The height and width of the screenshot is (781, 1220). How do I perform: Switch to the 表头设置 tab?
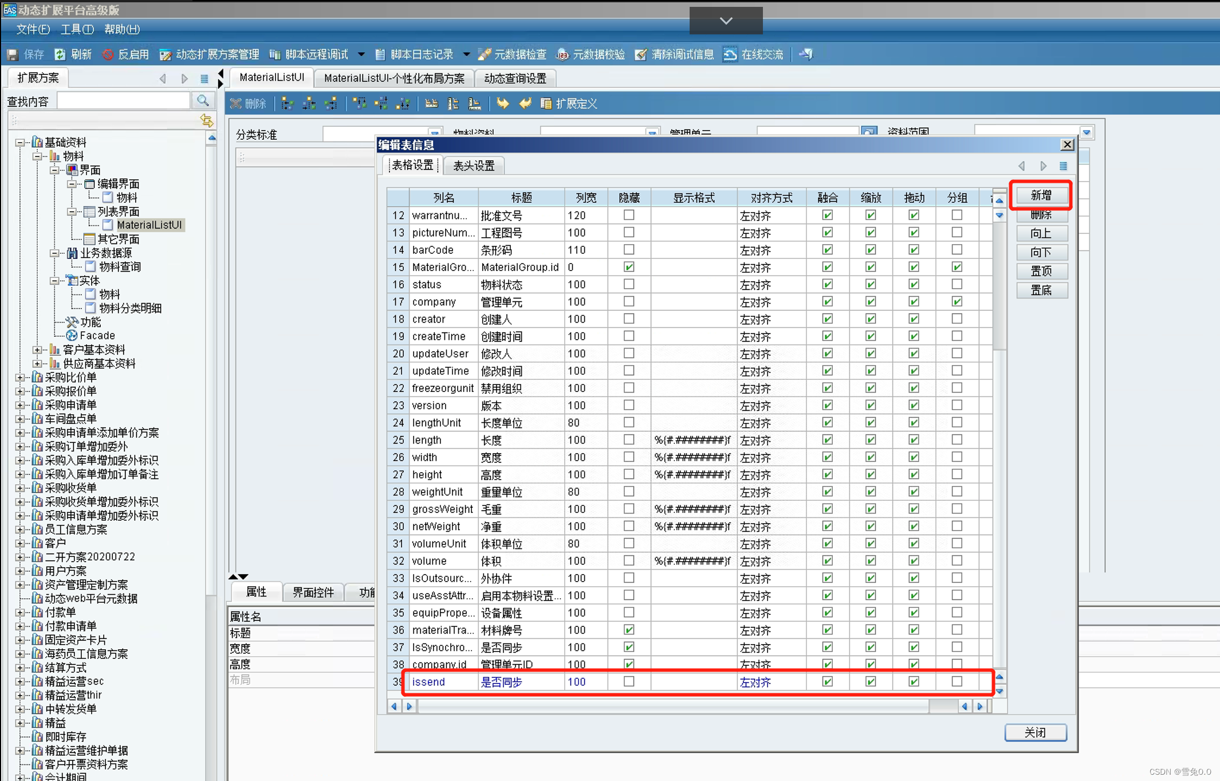(x=474, y=166)
